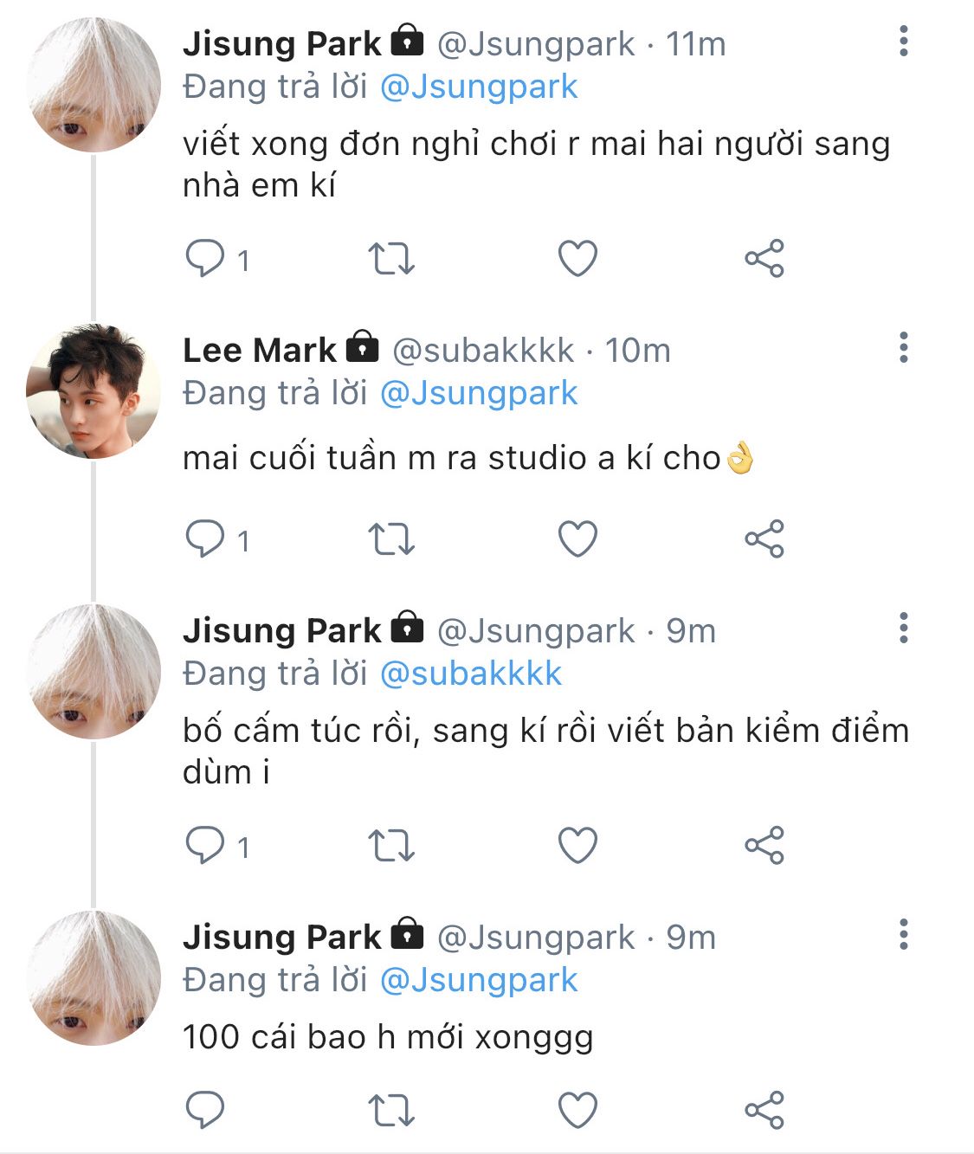Open more options on Jisung's 11m tweet
The width and height of the screenshot is (974, 1154).
[904, 41]
